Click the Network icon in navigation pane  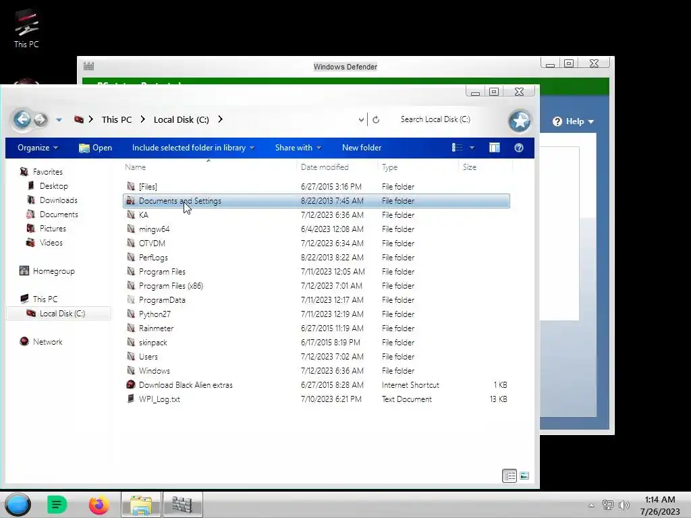(x=24, y=341)
